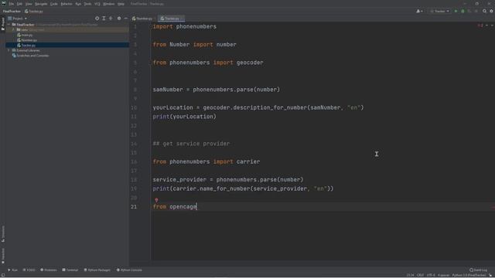
Task: Open the Terminal tool window
Action: coord(70,270)
